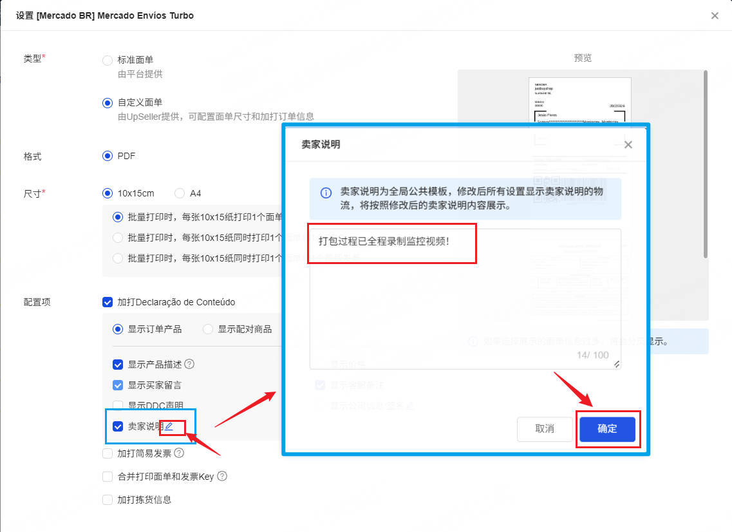The height and width of the screenshot is (532, 732).
Task: Click the 预览 heading text
Action: coord(583,58)
